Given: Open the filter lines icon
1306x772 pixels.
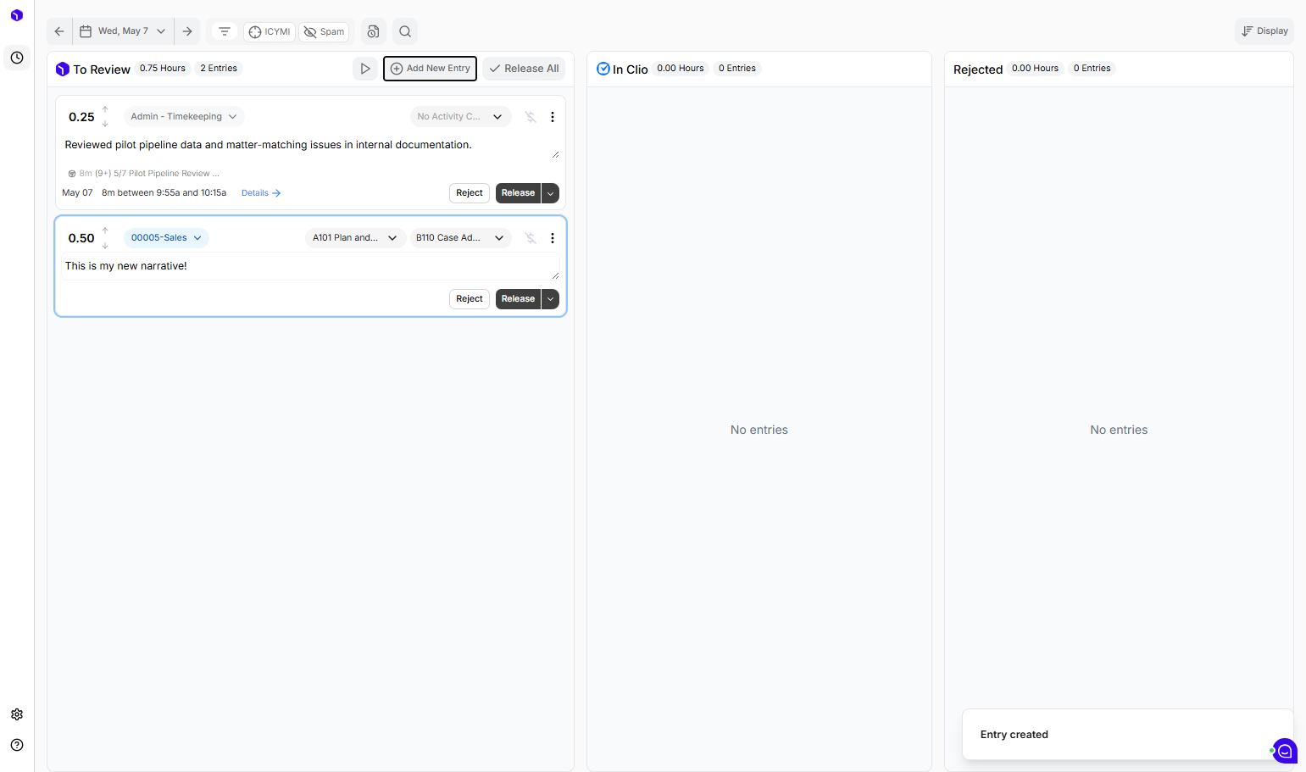Looking at the screenshot, I should pos(225,31).
